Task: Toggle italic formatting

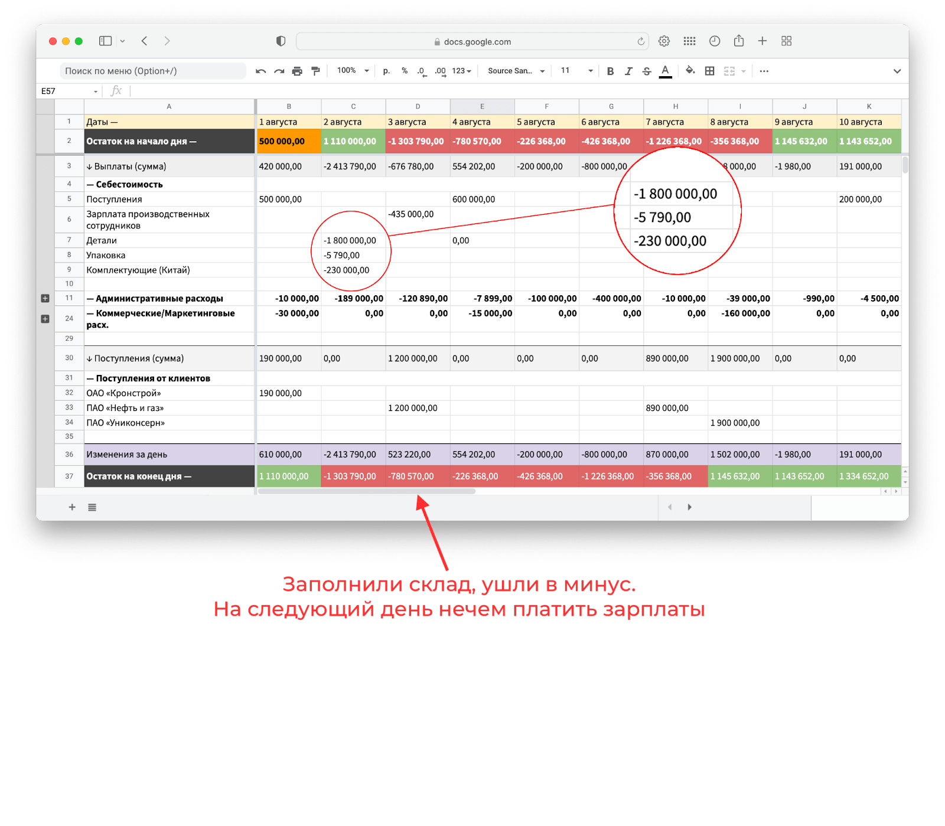Action: tap(628, 71)
